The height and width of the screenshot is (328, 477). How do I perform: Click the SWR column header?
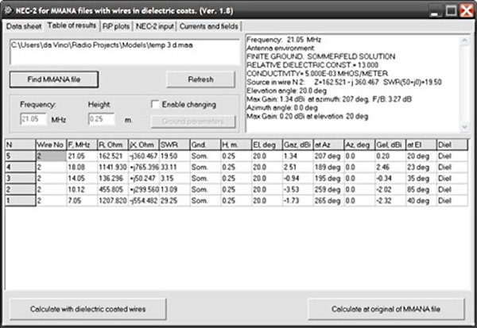(x=169, y=145)
